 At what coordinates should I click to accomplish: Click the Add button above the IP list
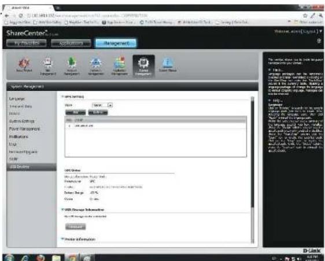pos(75,112)
